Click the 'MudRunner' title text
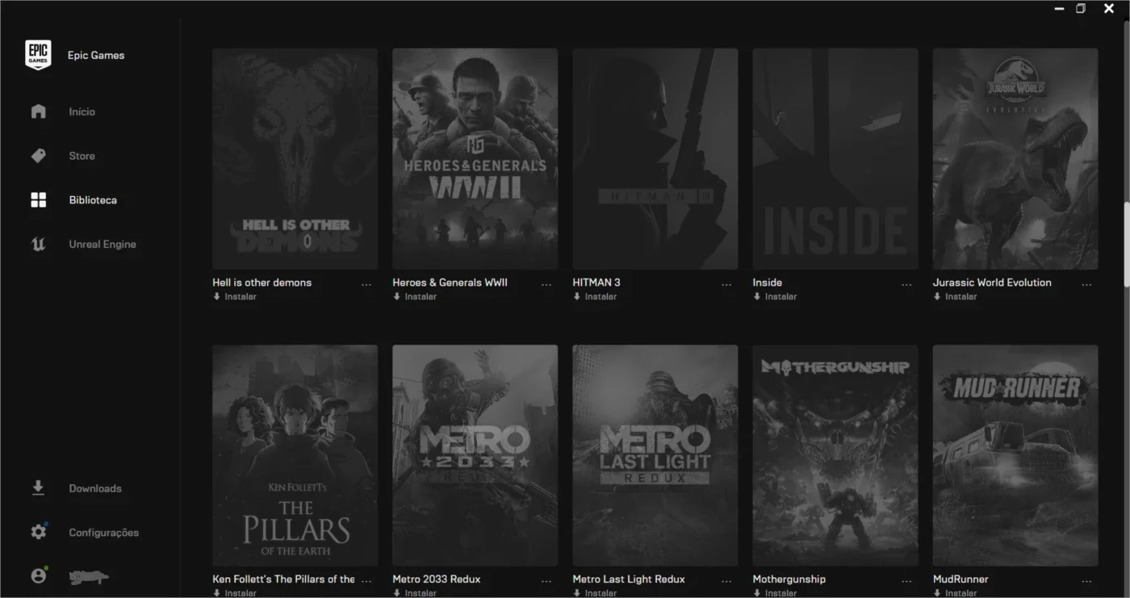 coord(960,579)
